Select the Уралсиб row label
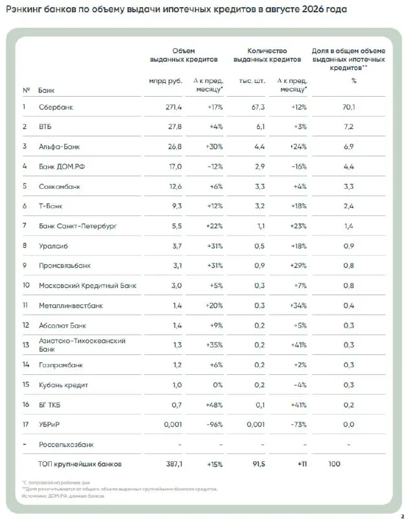Screen dimensions: 406x519 53,246
